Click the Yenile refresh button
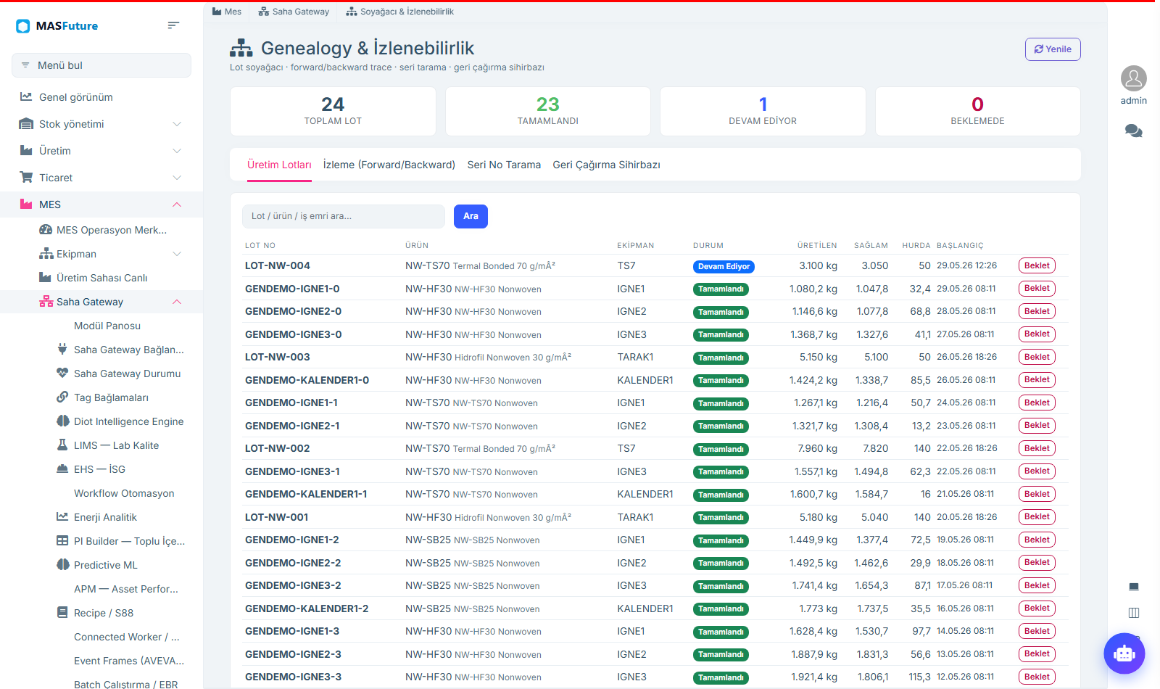Viewport: 1160px width, 689px height. (1053, 49)
